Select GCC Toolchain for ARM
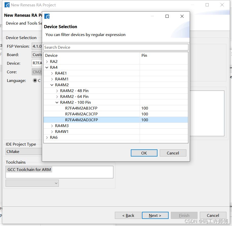The height and width of the screenshot is (226, 232). pos(29,169)
